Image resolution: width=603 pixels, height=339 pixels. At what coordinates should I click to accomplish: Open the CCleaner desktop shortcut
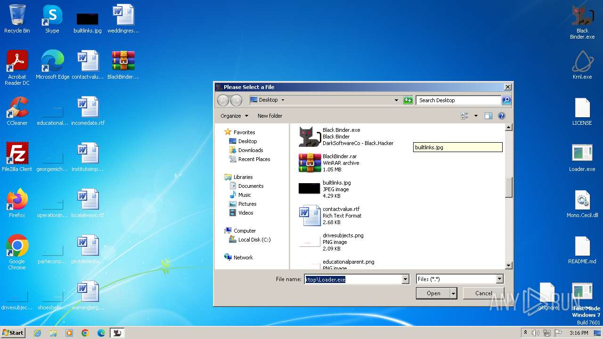coord(17,111)
